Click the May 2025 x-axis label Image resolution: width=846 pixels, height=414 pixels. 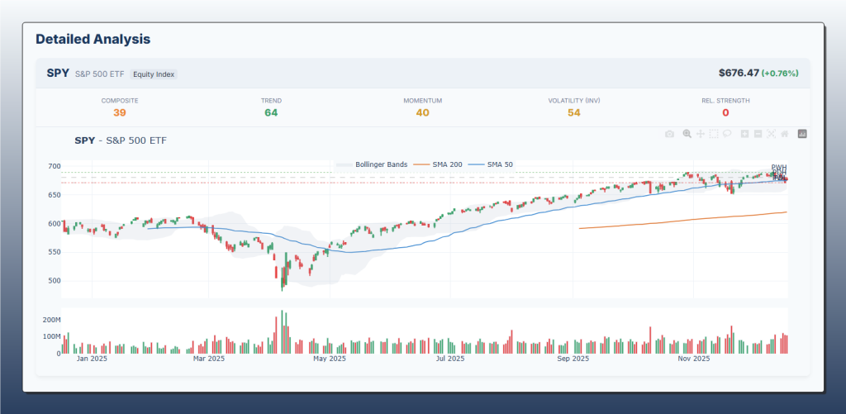pos(330,359)
